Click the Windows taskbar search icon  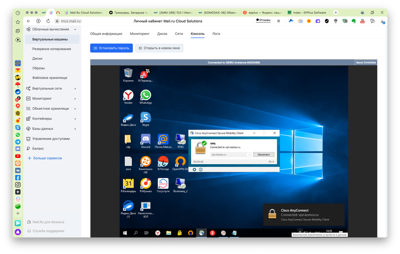136,233
